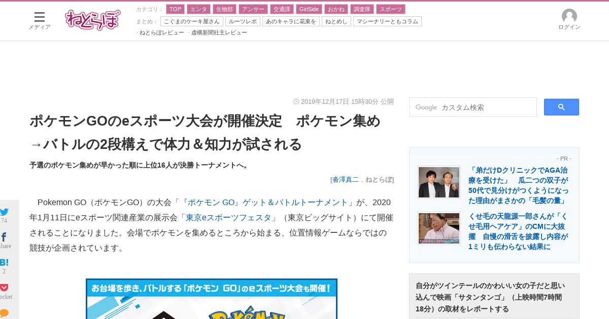The image size is (609, 319).
Task: Open ルーツレポ summary link
Action: [243, 21]
